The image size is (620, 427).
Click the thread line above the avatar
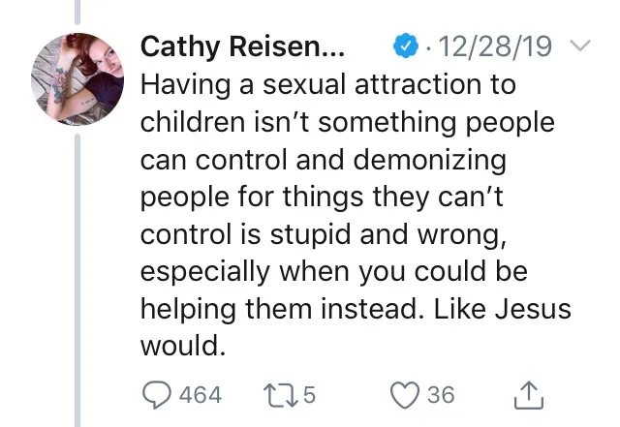pos(77,13)
